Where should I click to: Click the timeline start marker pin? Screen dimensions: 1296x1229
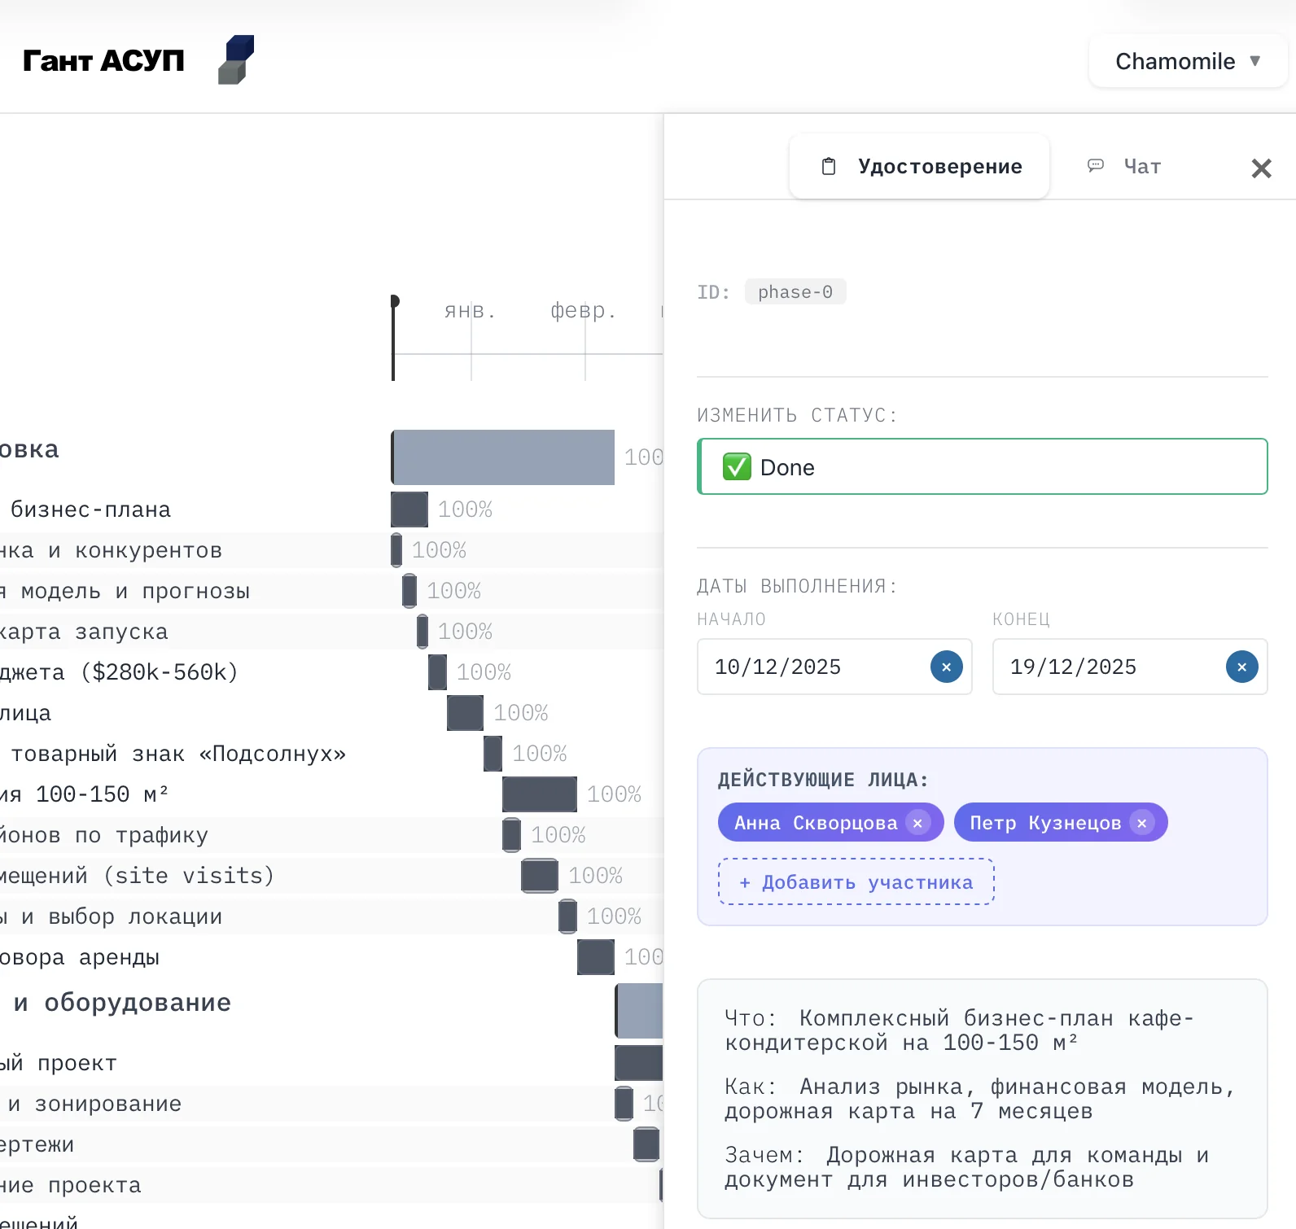click(394, 302)
